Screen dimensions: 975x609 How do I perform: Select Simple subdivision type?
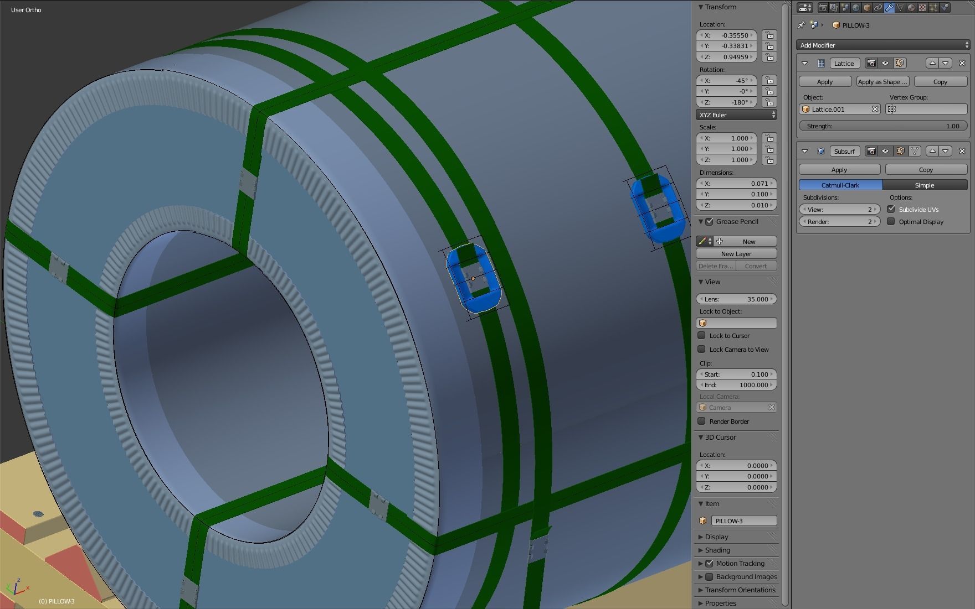point(925,185)
